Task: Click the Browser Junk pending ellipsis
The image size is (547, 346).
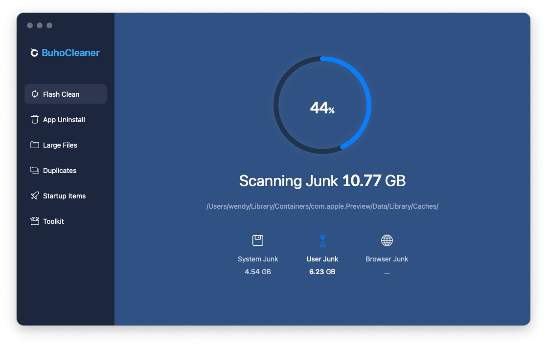Action: 387,273
